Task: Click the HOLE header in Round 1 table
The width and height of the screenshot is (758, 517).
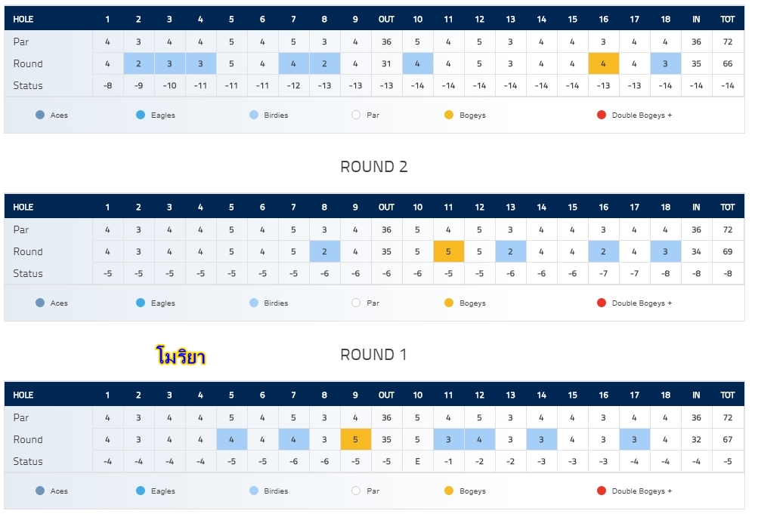Action: [x=23, y=395]
